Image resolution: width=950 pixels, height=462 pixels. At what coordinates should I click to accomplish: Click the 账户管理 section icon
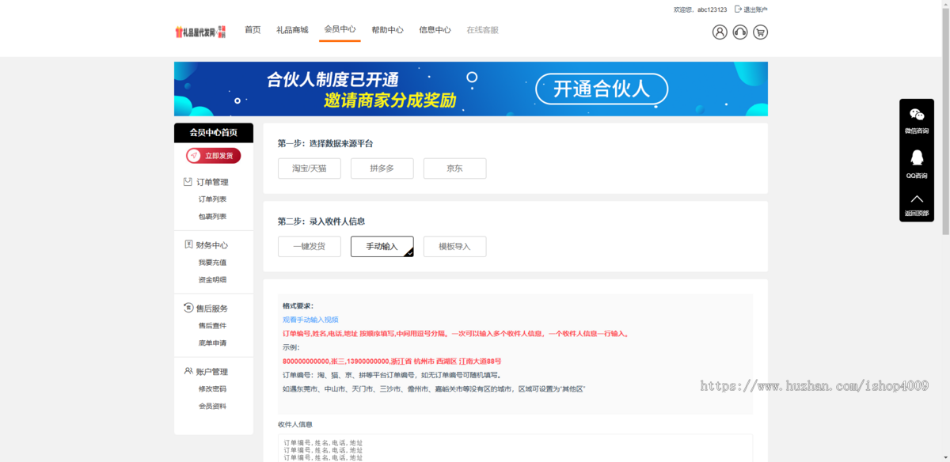[188, 371]
